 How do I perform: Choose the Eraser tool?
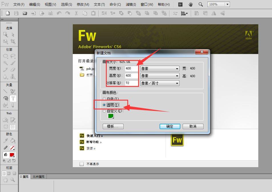tap(13, 70)
